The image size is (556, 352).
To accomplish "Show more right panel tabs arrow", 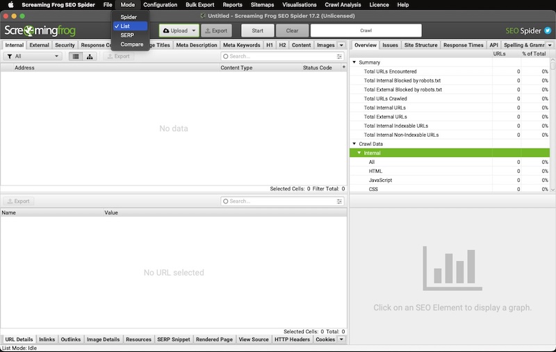I will (x=550, y=45).
